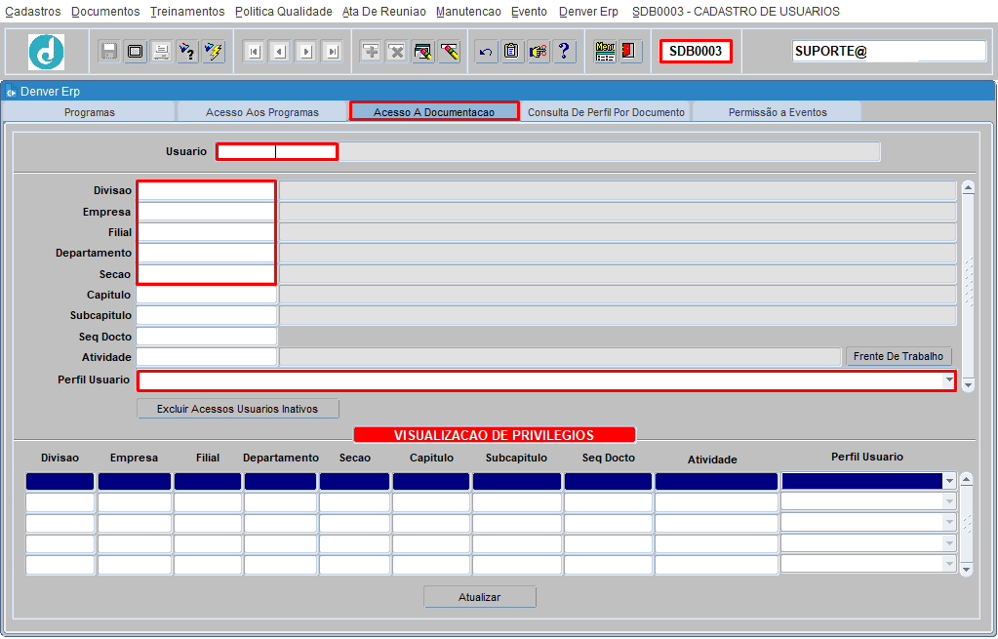Click the Departamento input field
998x639 pixels.
pos(206,254)
